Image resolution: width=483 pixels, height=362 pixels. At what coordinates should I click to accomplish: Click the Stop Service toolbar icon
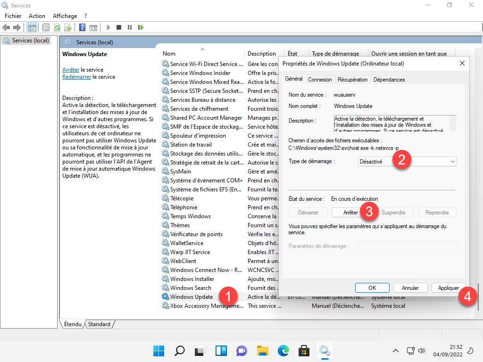(x=119, y=27)
